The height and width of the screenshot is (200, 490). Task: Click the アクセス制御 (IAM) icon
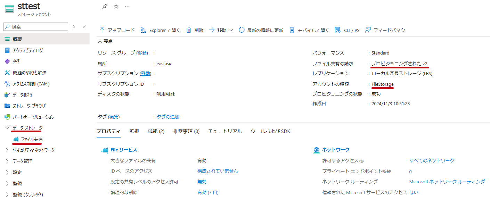7,84
